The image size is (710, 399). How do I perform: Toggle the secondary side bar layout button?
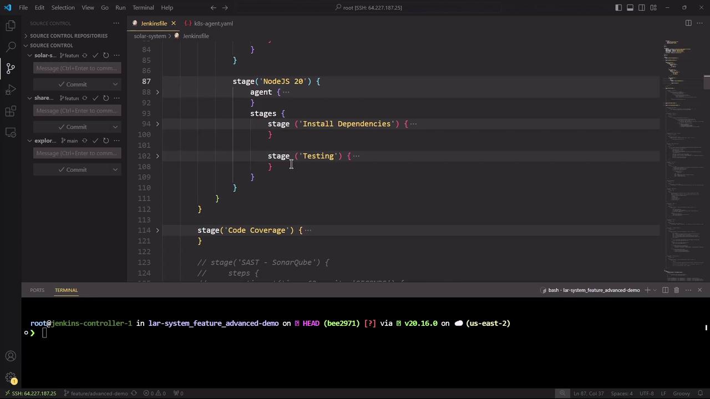click(642, 8)
